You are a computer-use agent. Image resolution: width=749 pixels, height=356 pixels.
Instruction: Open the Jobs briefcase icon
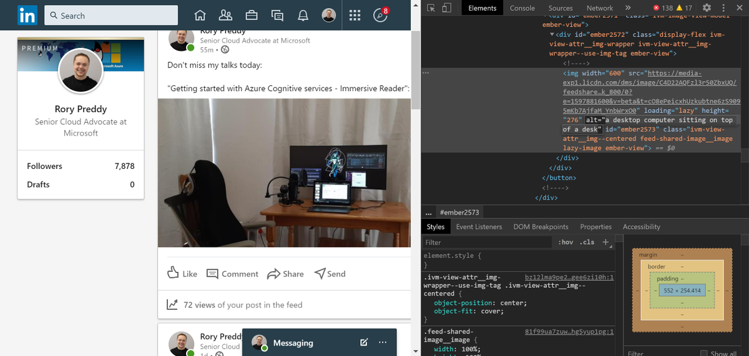click(252, 16)
